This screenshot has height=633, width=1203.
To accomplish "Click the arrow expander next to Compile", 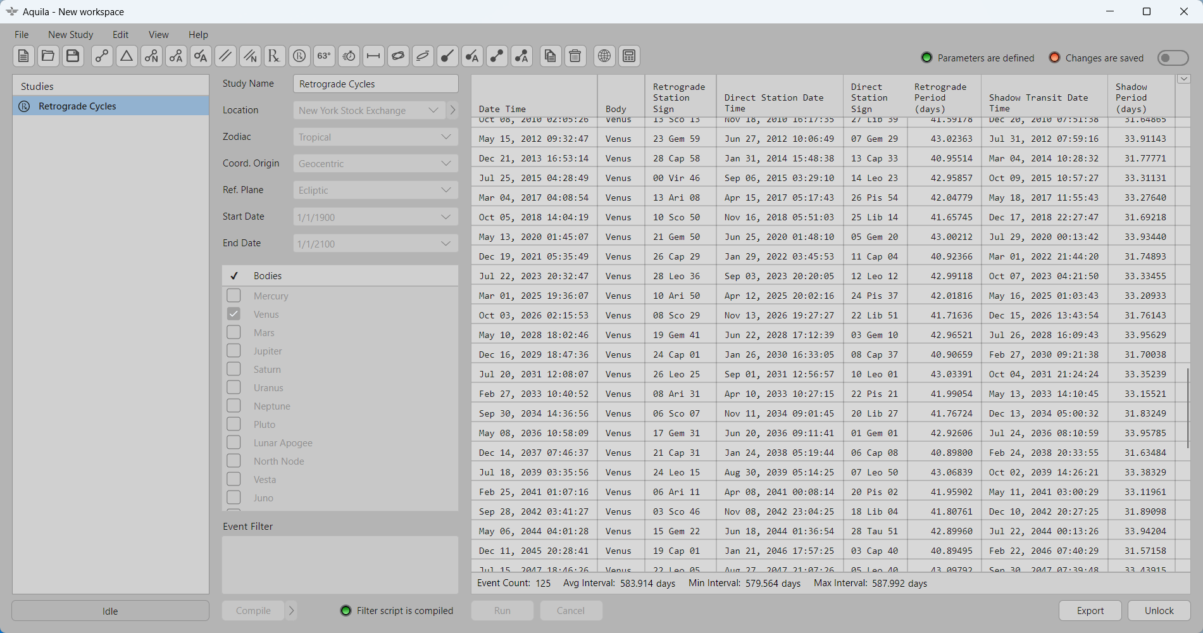I will coord(291,611).
